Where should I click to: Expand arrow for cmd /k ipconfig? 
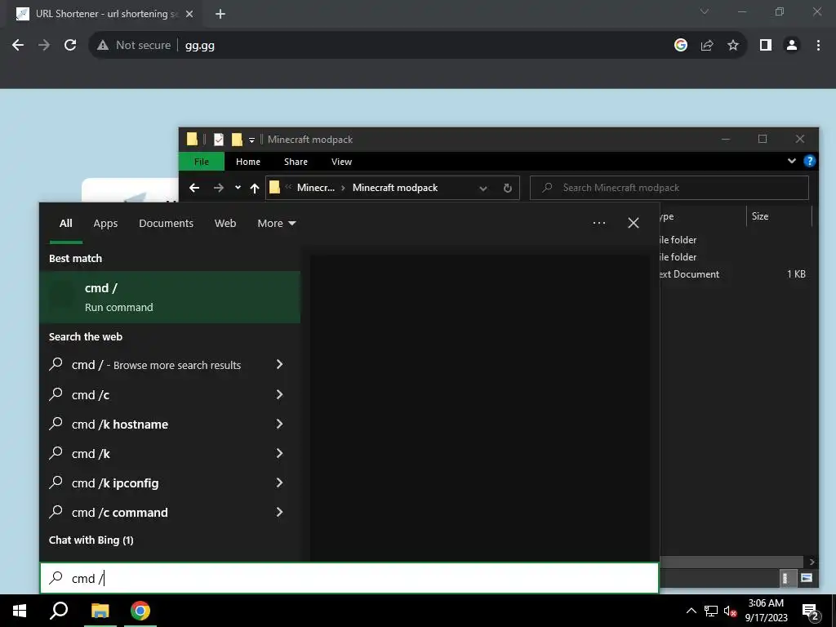[279, 482]
